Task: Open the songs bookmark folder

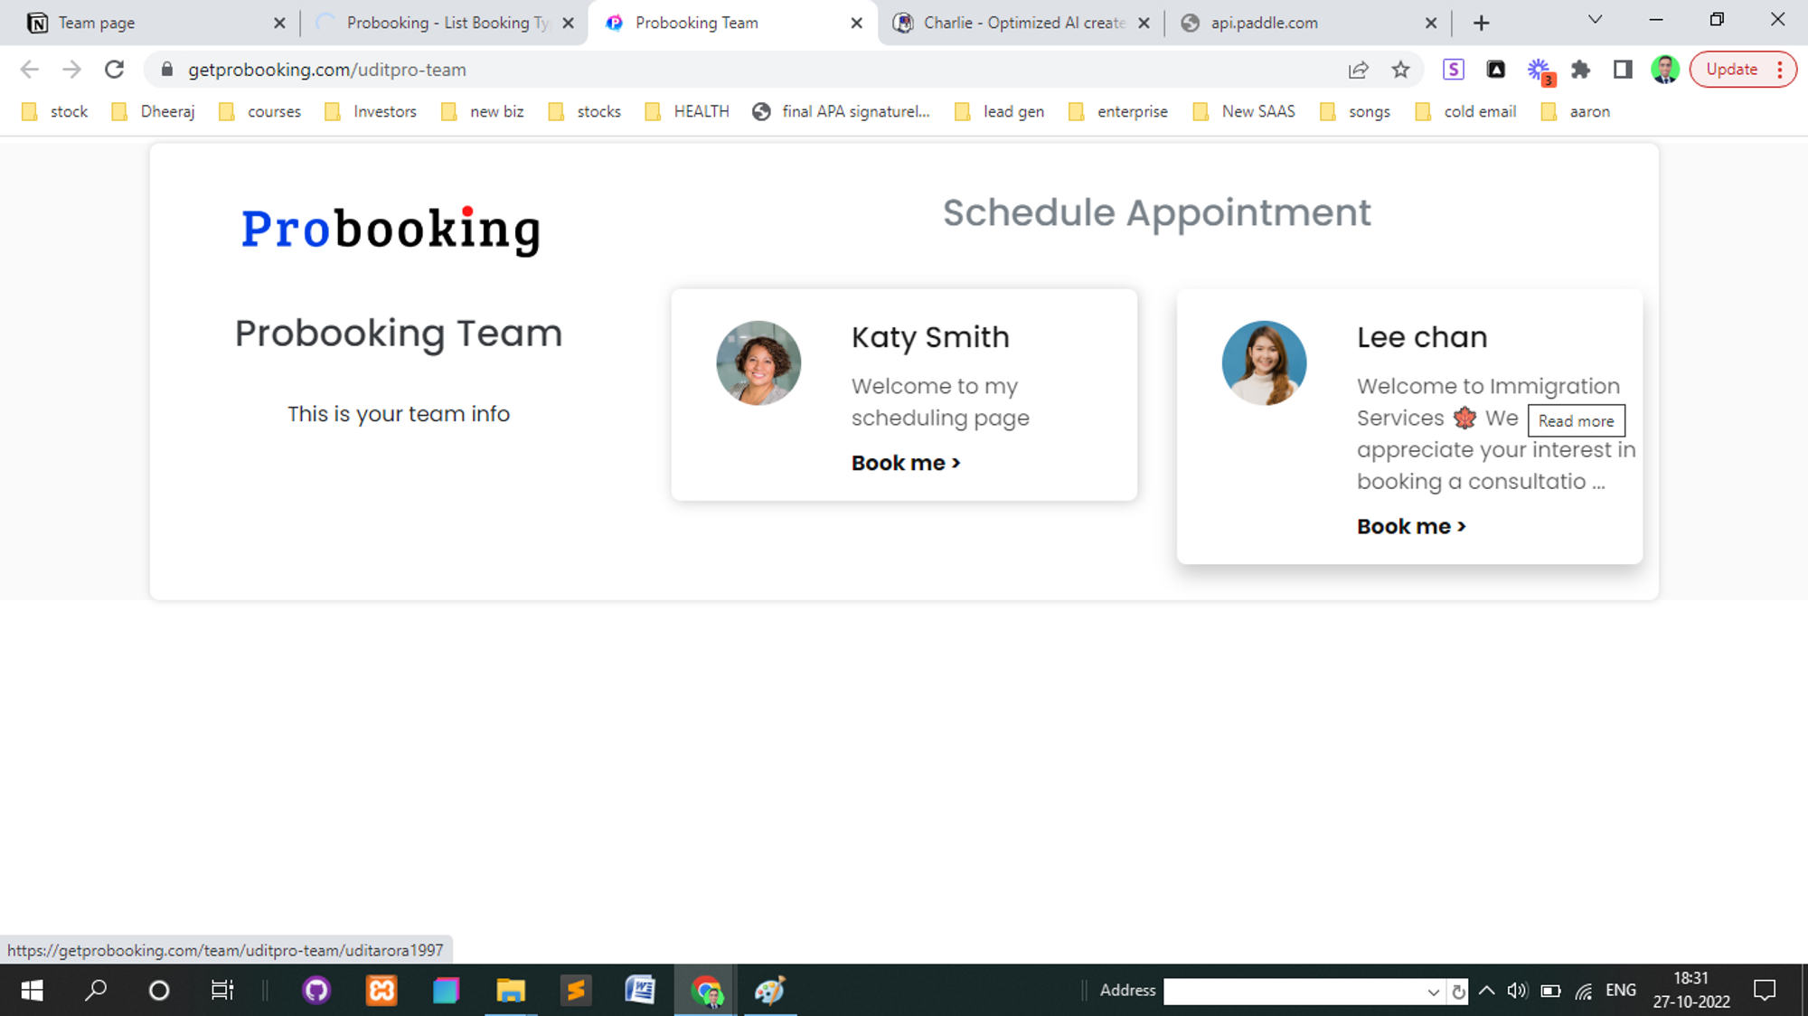Action: click(1355, 111)
